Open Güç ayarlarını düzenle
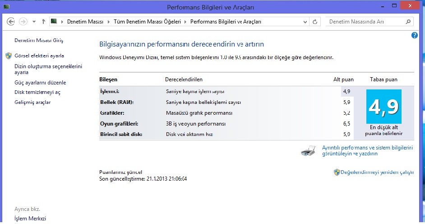This screenshot has width=425, height=224. click(x=40, y=83)
